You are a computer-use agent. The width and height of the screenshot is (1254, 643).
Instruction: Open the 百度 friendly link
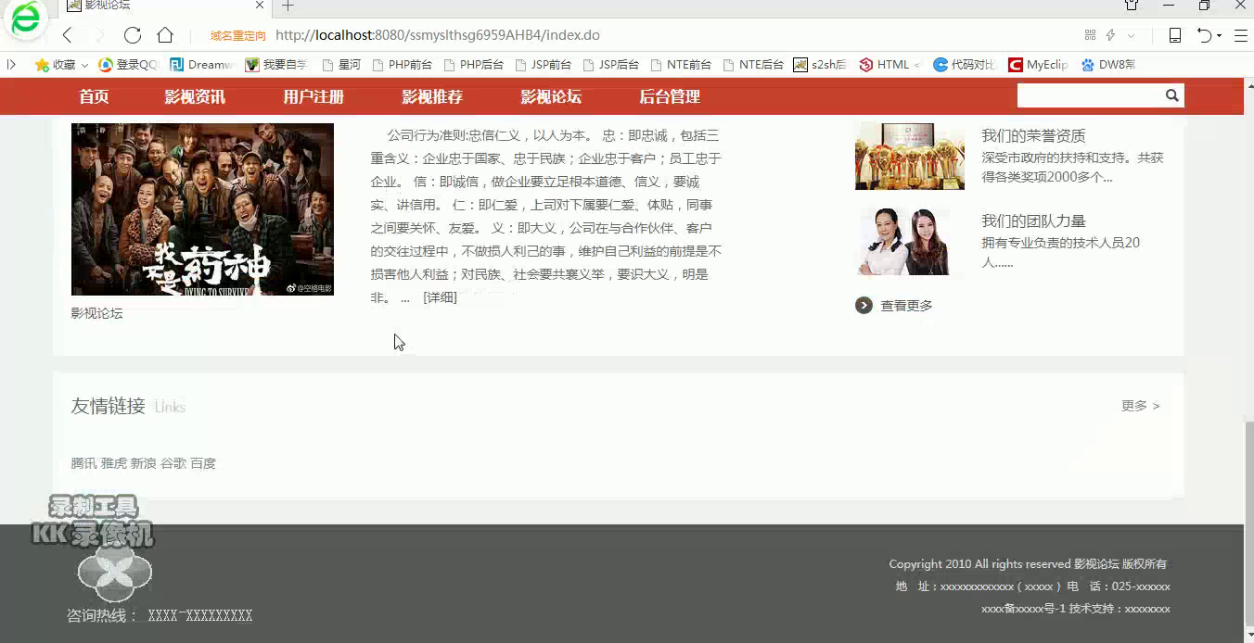(203, 463)
